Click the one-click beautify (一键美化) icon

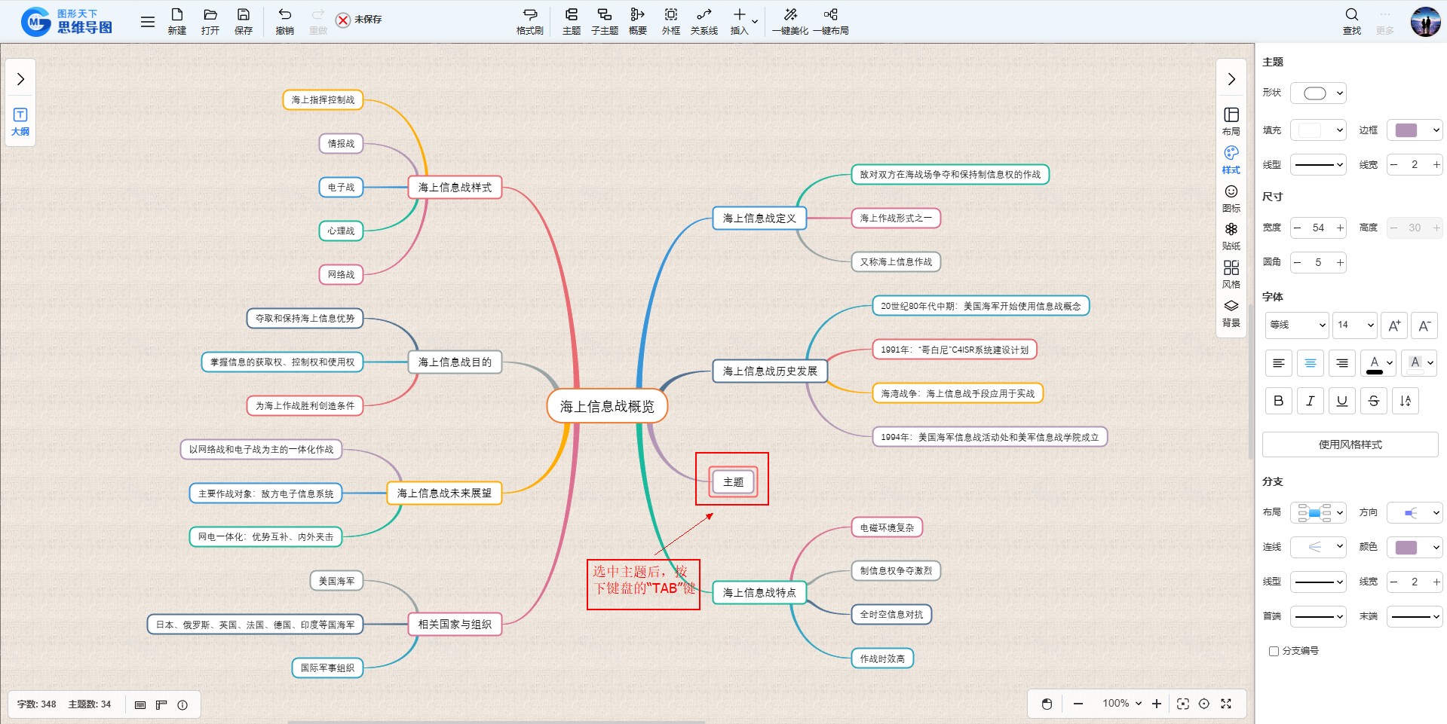point(789,20)
